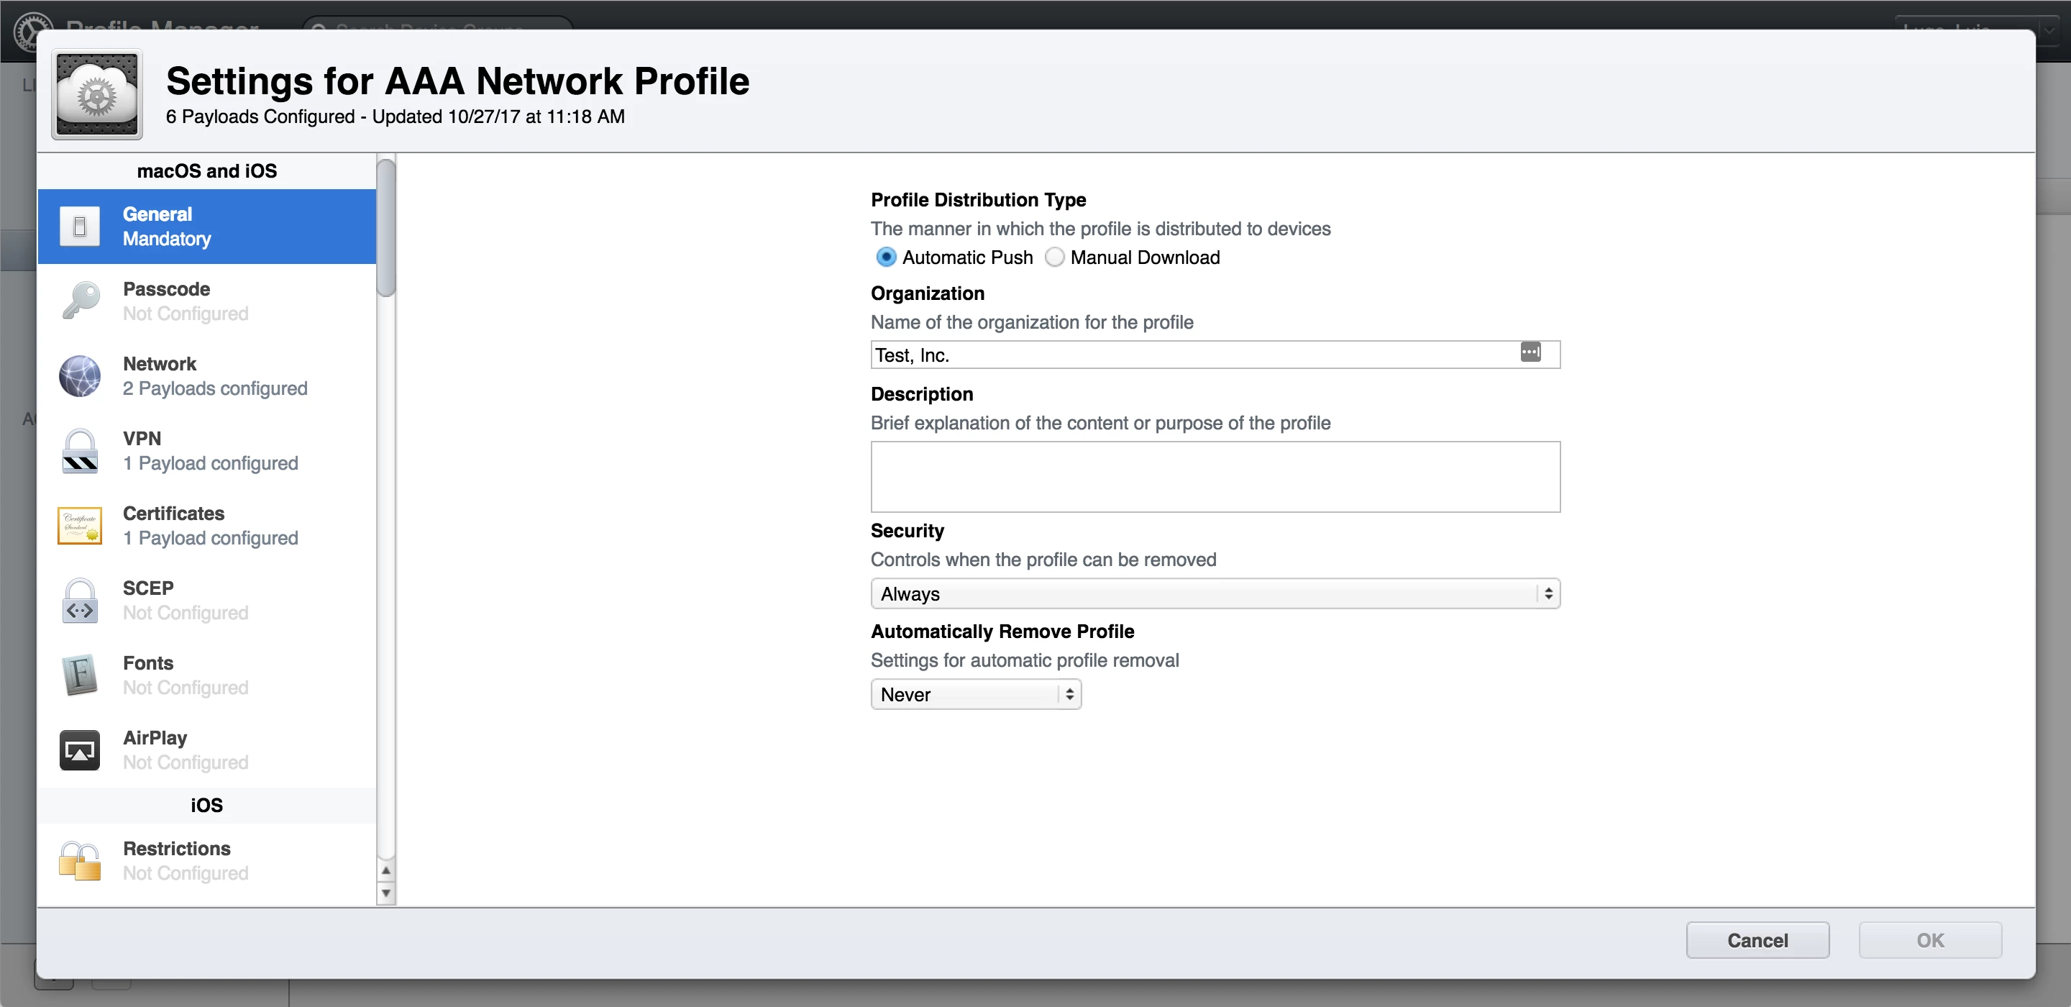Click the sidebar scrollbar up arrow
2071x1007 pixels.
(x=386, y=870)
